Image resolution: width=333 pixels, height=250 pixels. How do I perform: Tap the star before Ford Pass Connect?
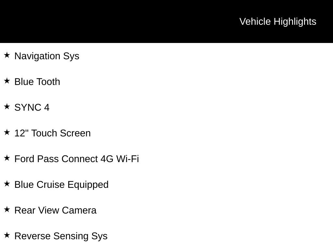point(7,158)
